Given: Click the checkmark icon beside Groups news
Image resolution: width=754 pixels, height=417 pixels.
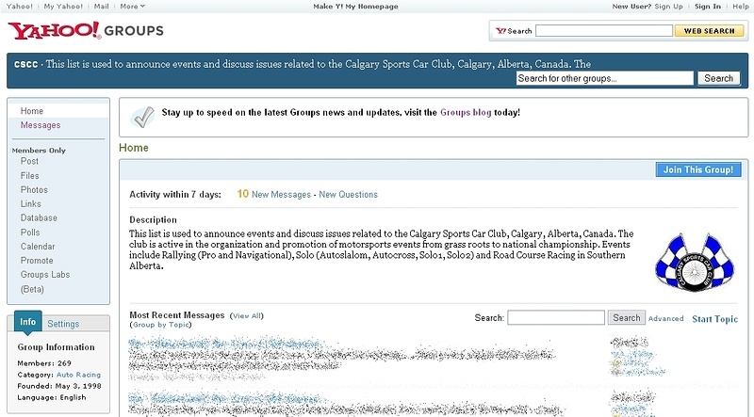Looking at the screenshot, I should 142,115.
